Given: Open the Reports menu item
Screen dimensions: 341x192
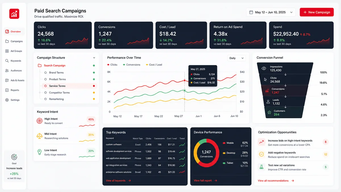Looking at the screenshot, I should 14,90.
